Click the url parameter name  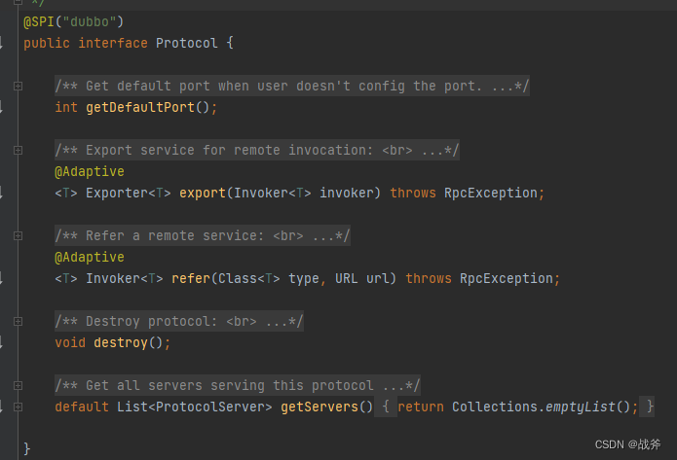click(377, 278)
